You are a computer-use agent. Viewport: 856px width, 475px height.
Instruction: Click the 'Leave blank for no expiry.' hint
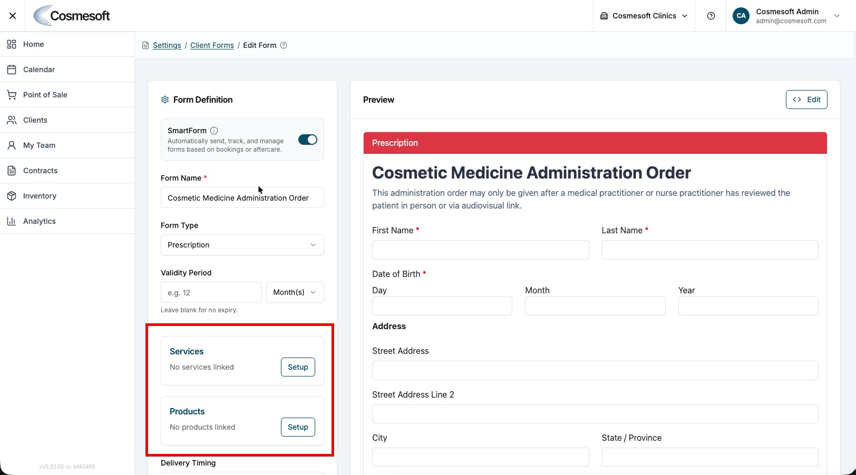(199, 310)
